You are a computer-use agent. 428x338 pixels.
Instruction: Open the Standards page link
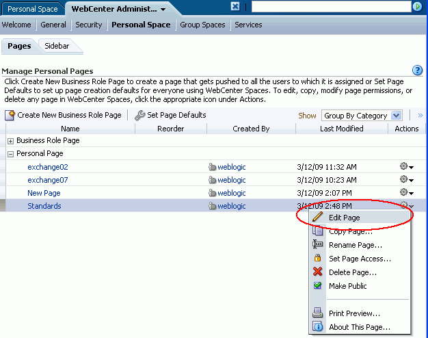click(44, 206)
